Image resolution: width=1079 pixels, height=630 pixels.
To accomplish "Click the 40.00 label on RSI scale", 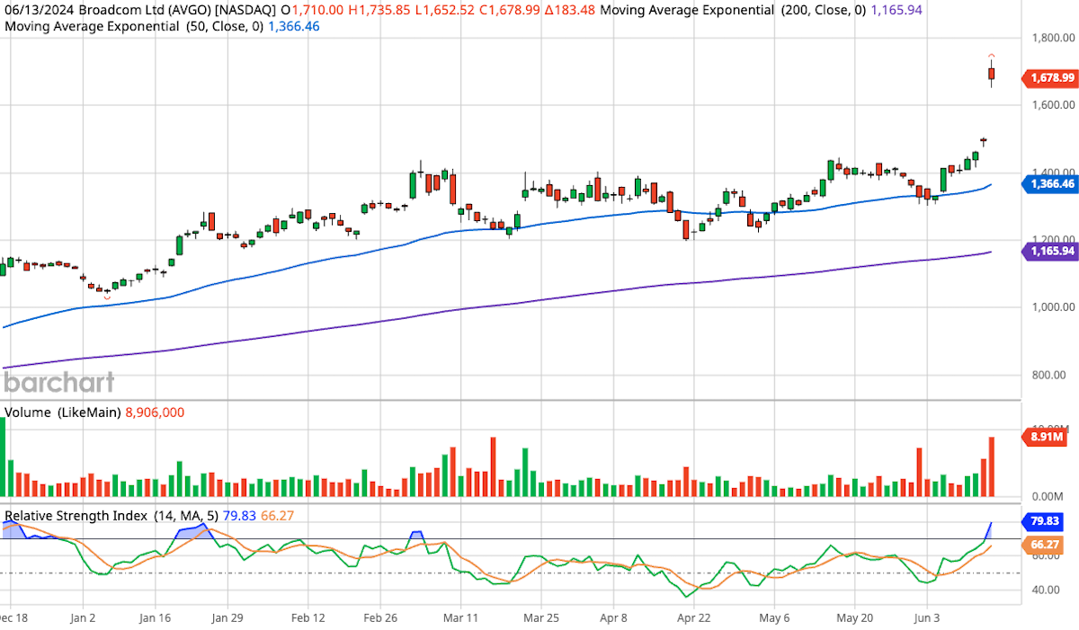I will coord(1044,590).
